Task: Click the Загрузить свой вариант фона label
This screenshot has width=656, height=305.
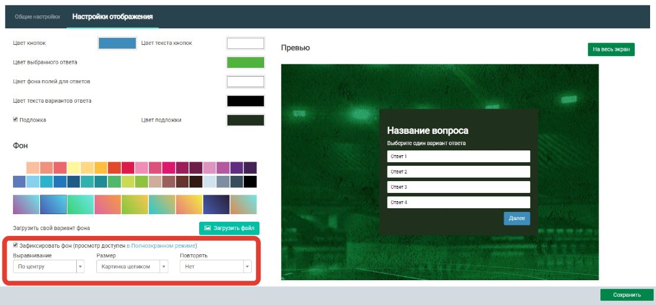Action: pos(51,228)
